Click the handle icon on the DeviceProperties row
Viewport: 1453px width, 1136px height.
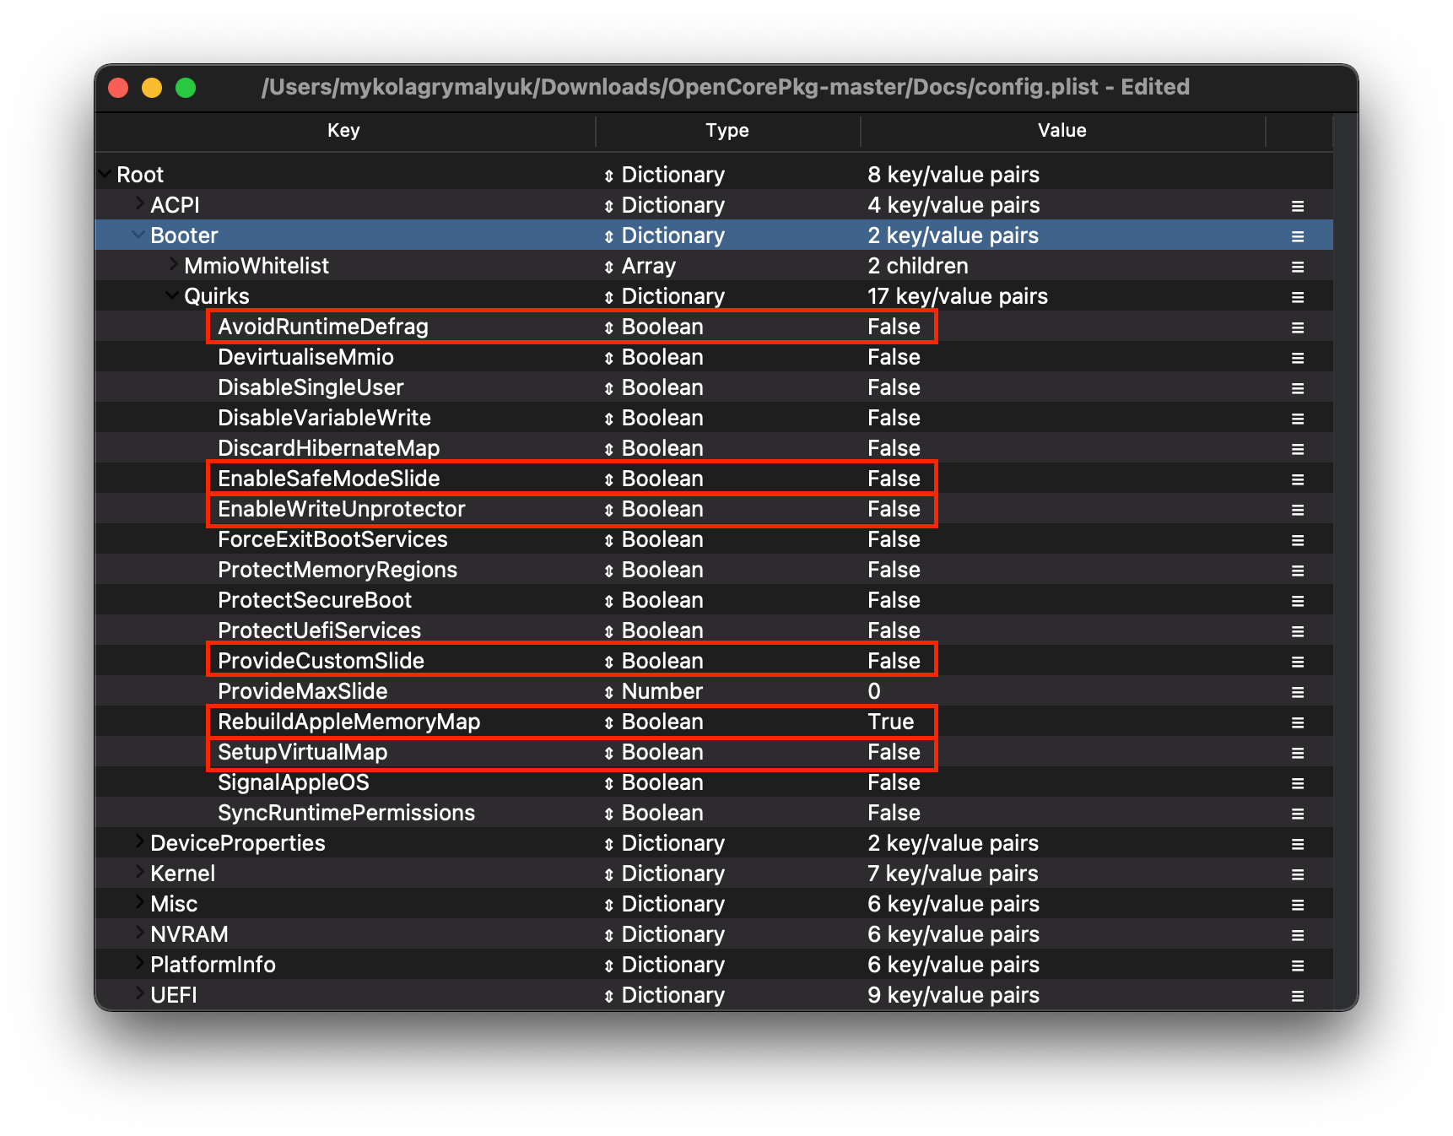click(x=1298, y=844)
